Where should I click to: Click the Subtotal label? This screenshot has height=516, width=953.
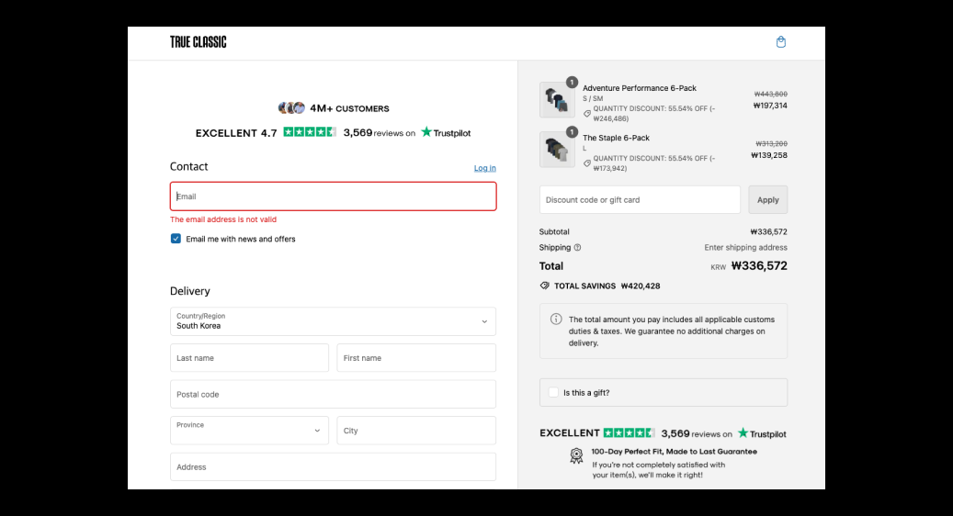pyautogui.click(x=554, y=232)
